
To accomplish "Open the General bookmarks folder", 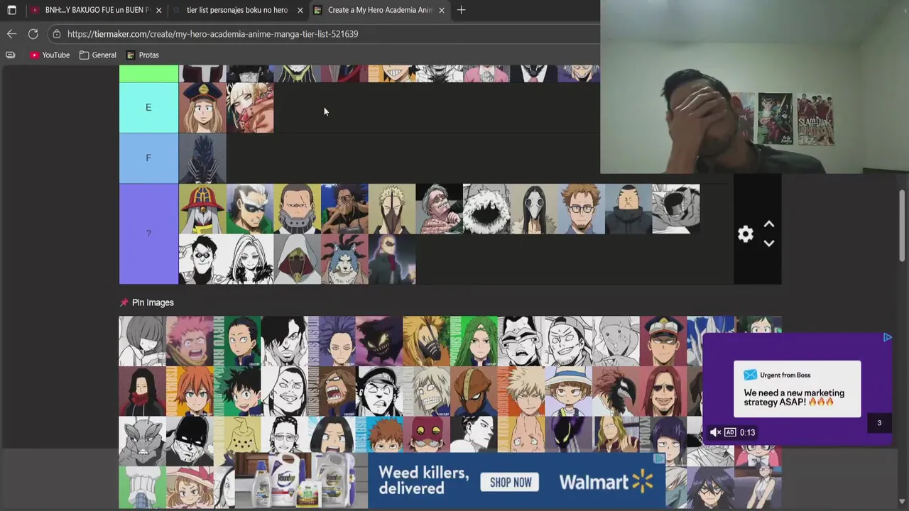I will [x=98, y=55].
